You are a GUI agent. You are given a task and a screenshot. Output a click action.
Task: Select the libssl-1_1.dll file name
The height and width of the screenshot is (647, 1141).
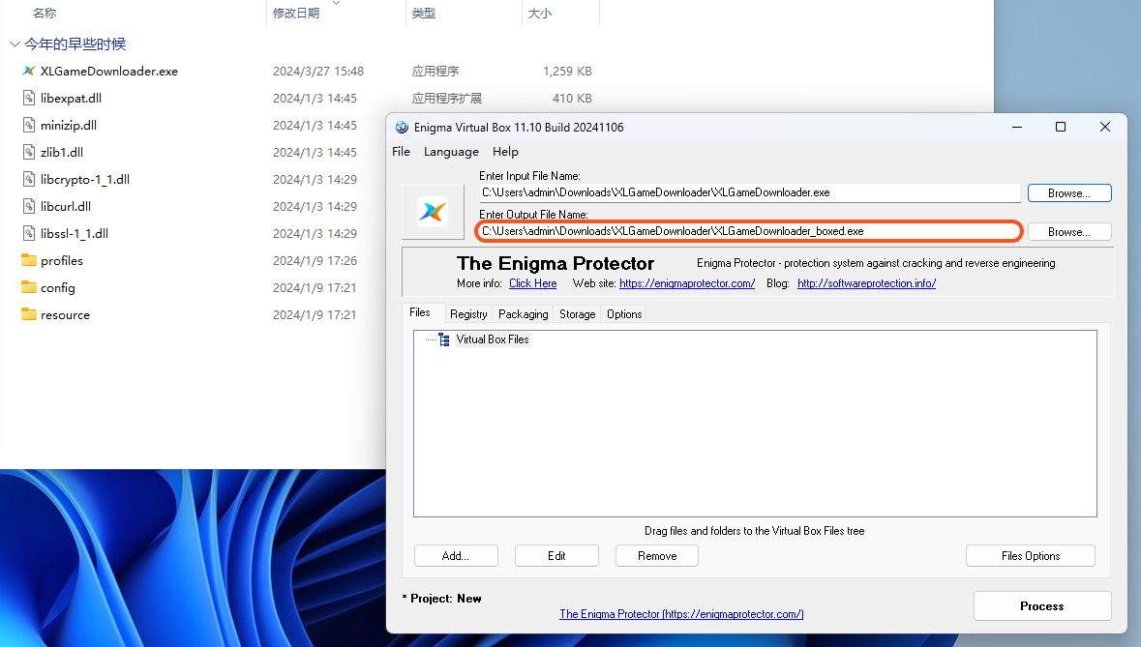pyautogui.click(x=75, y=233)
